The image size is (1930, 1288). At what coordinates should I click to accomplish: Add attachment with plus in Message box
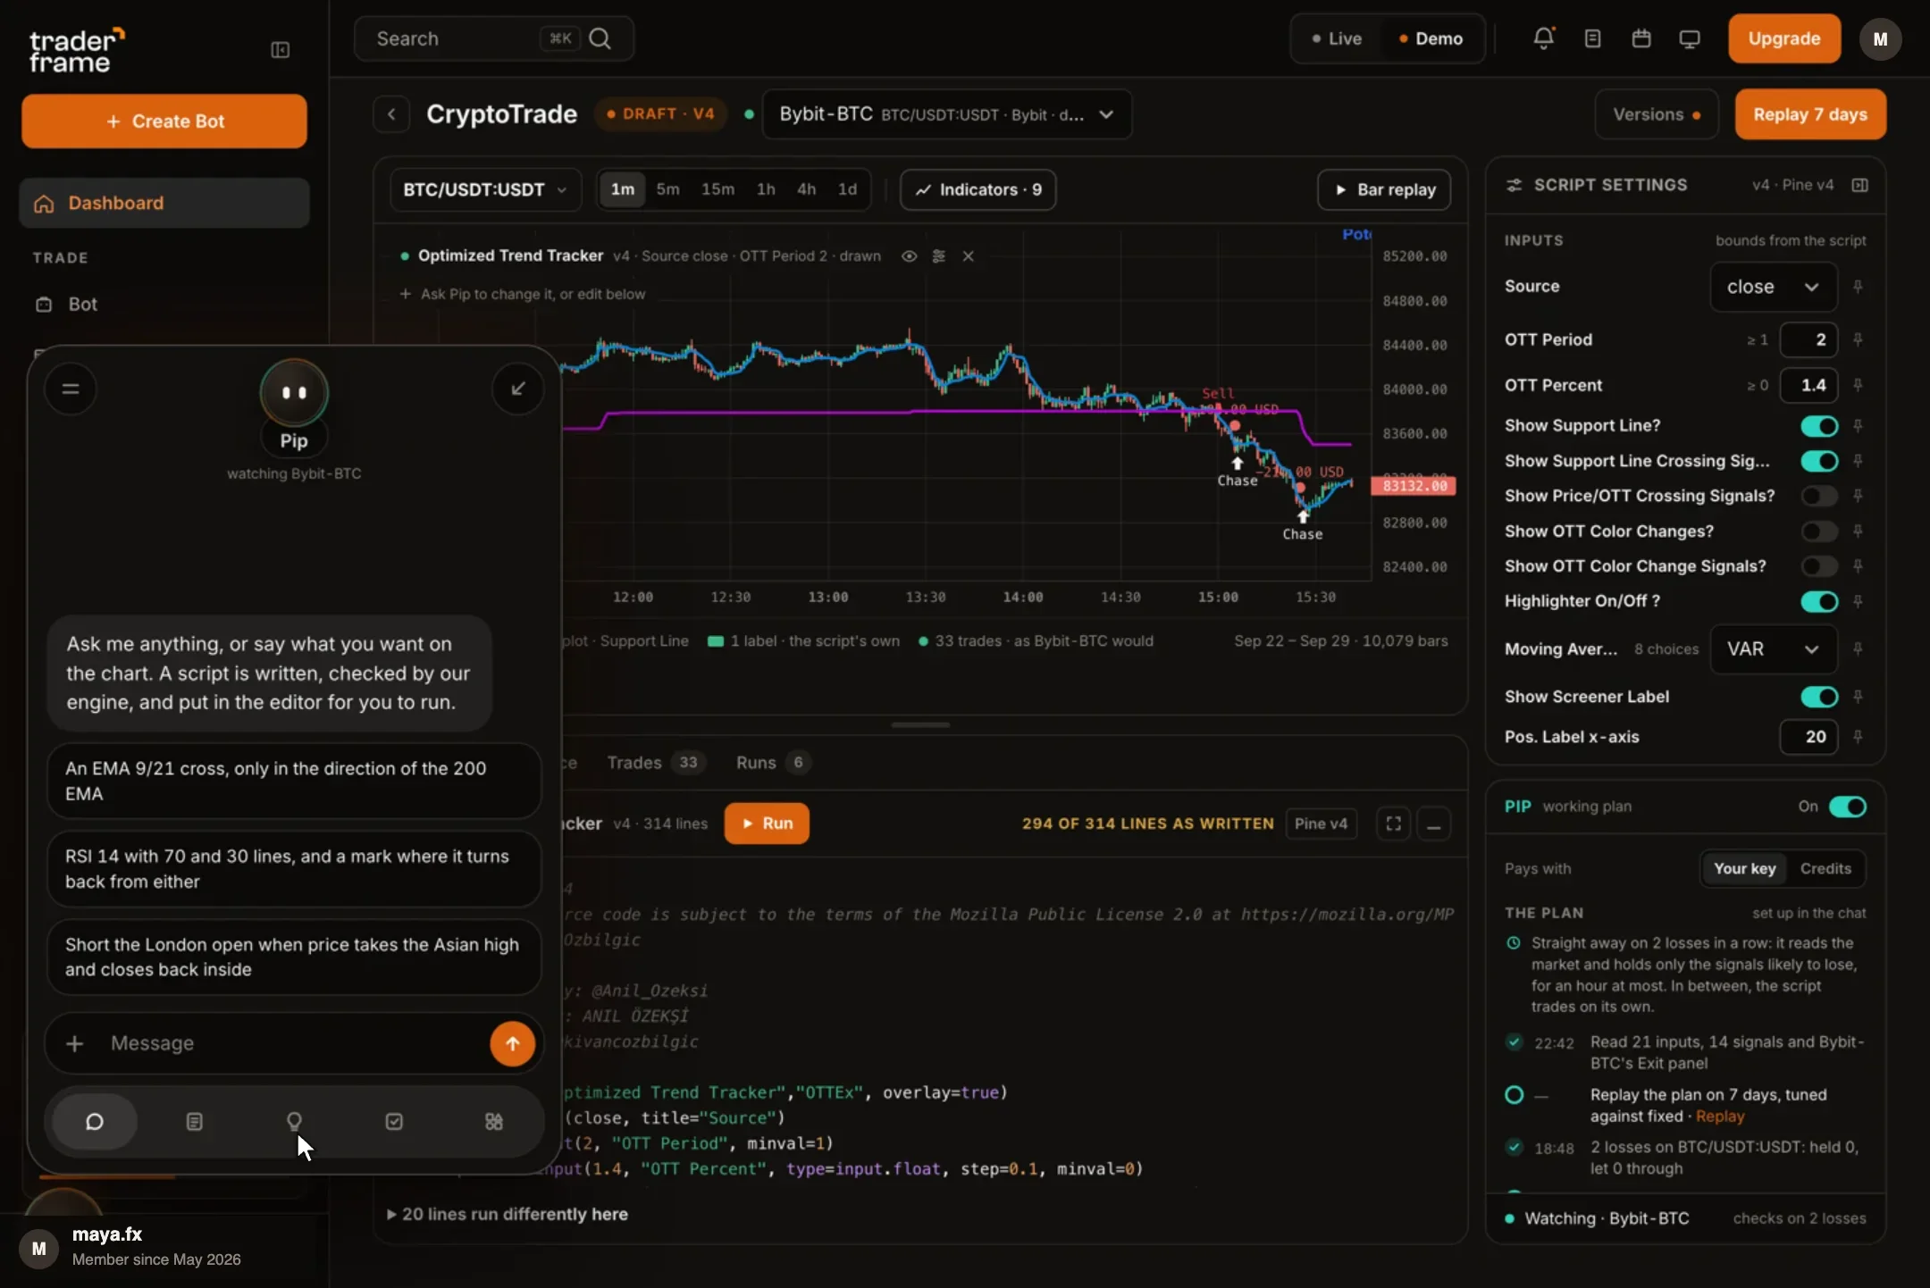(x=75, y=1043)
